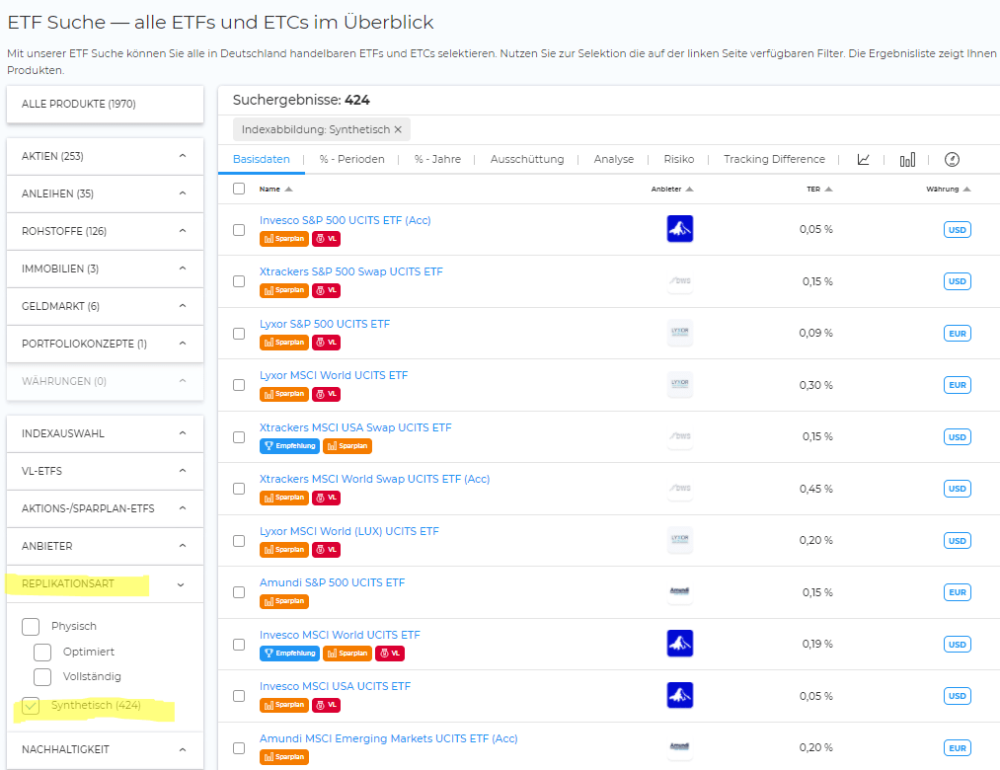1000x770 pixels.
Task: Expand the ROHSTOFFE (126) filter
Action: coord(106,231)
